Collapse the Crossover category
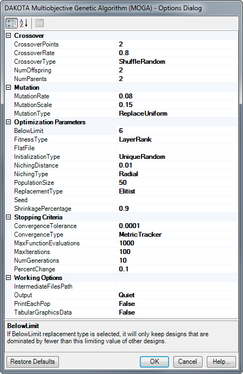 [8, 36]
